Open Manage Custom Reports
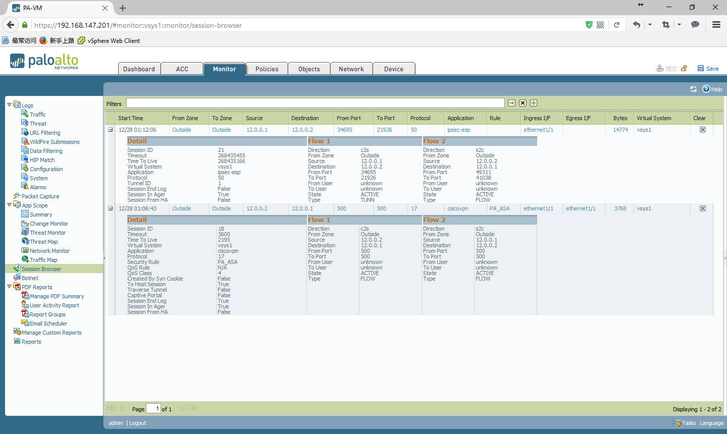 pyautogui.click(x=51, y=333)
